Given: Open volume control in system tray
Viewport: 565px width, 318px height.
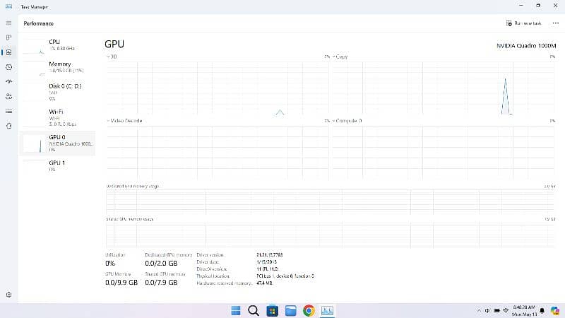Looking at the screenshot, I should pos(487,310).
